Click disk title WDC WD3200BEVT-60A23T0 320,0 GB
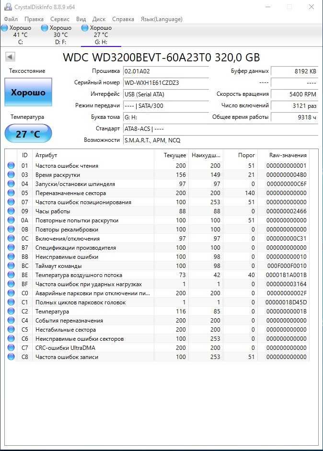323x451 pixels. click(161, 57)
